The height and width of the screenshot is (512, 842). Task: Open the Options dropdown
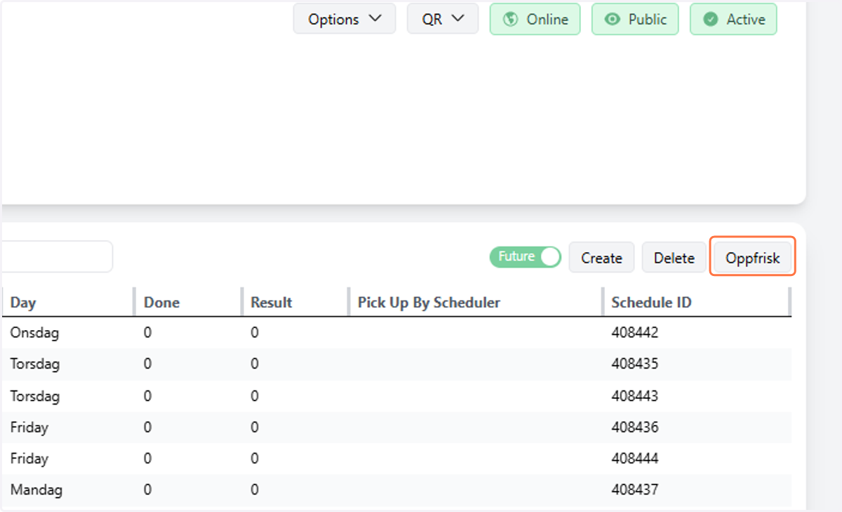coord(345,19)
